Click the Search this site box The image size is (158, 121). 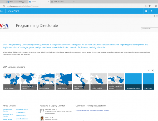[x=150, y=29]
